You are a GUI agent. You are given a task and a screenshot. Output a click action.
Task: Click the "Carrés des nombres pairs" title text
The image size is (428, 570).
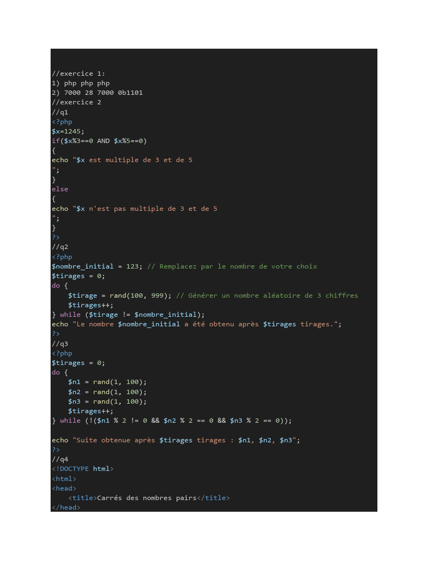(x=147, y=498)
